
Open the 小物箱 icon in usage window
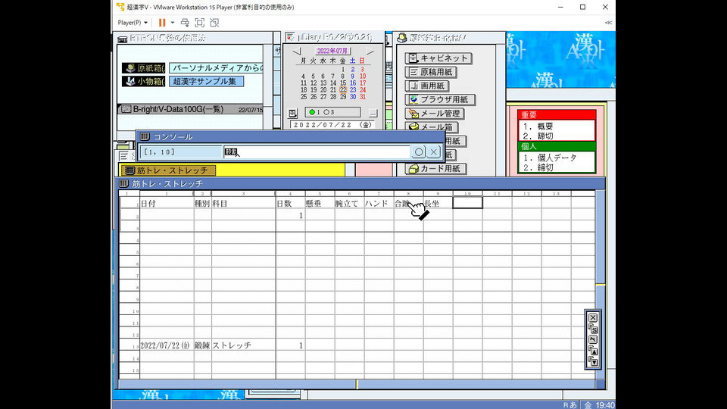tap(143, 81)
